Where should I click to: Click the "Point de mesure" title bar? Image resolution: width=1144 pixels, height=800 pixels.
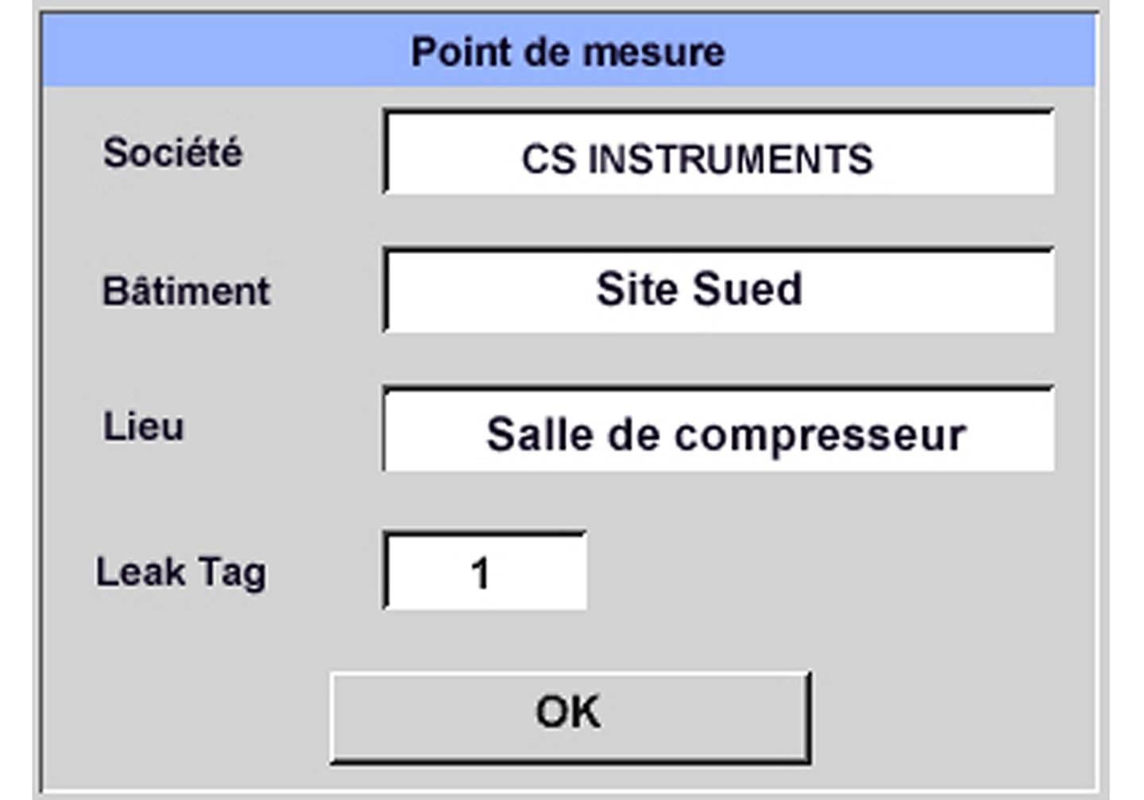(x=568, y=52)
